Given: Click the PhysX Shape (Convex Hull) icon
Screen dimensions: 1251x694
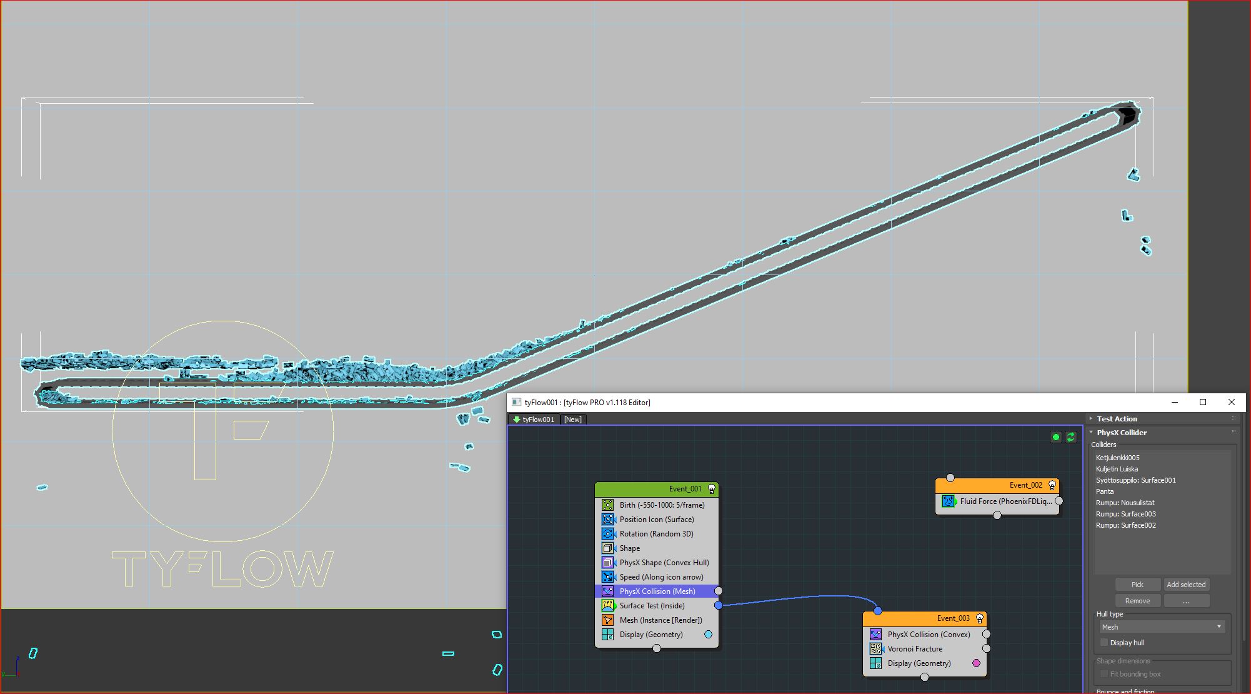Looking at the screenshot, I should coord(607,562).
